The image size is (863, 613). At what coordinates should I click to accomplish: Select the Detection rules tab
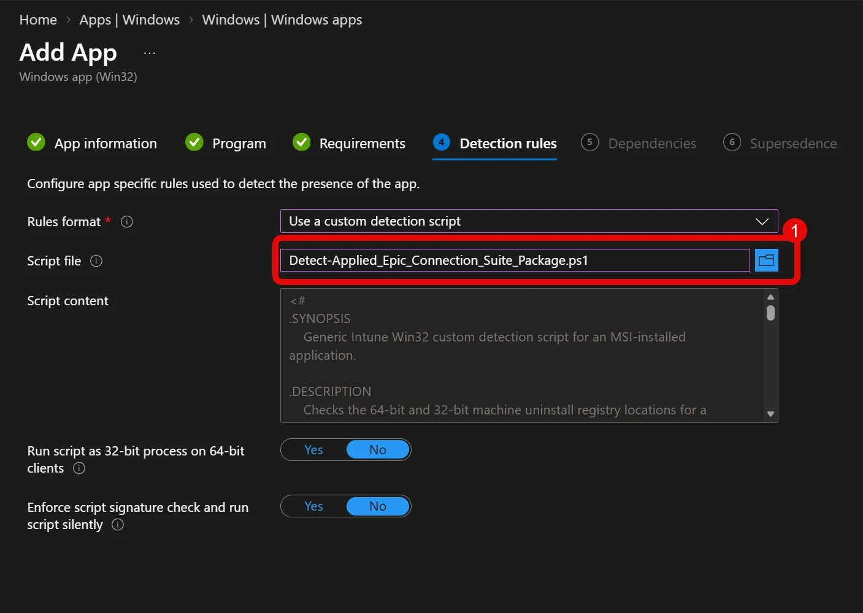click(494, 143)
